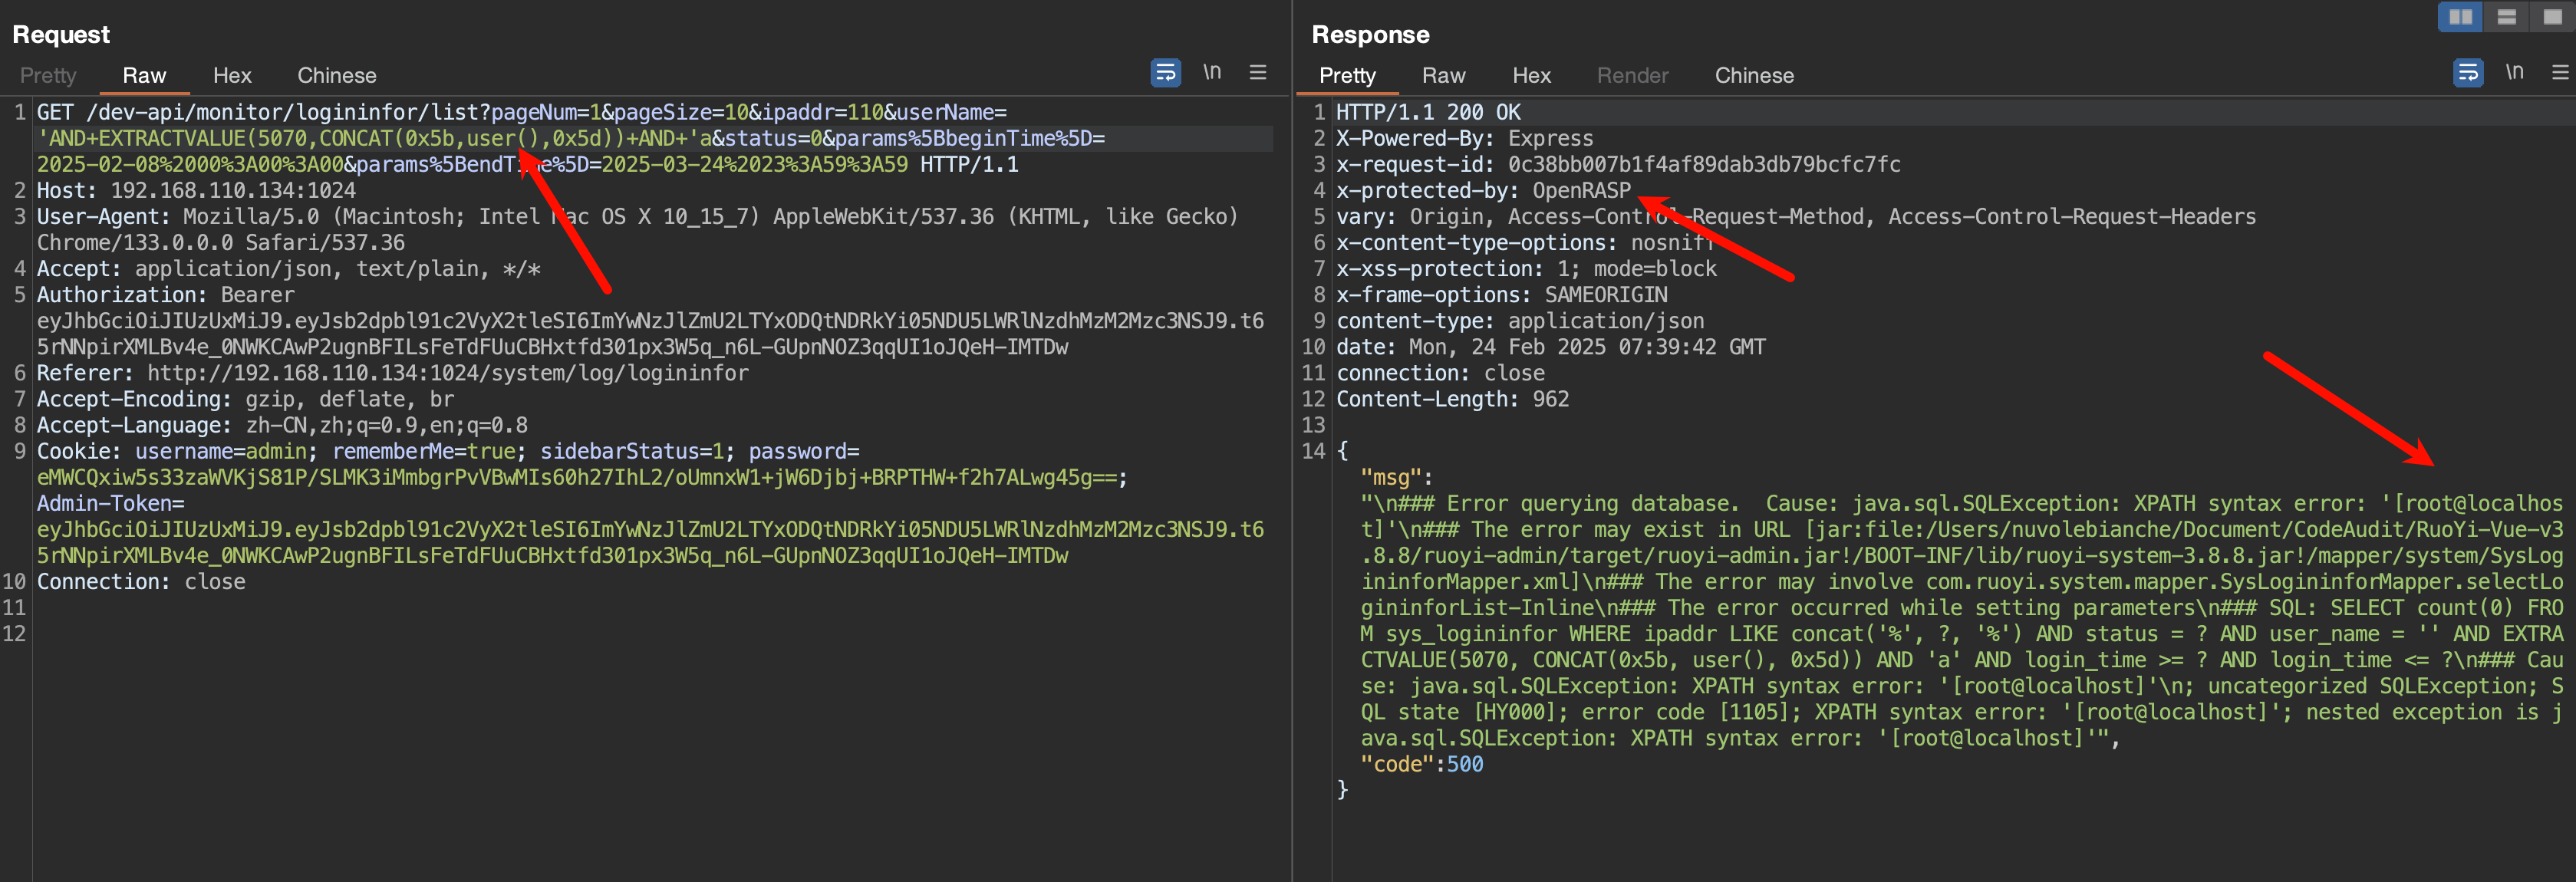Click the Authorization: Bearer header
The image size is (2576, 882).
pyautogui.click(x=166, y=295)
